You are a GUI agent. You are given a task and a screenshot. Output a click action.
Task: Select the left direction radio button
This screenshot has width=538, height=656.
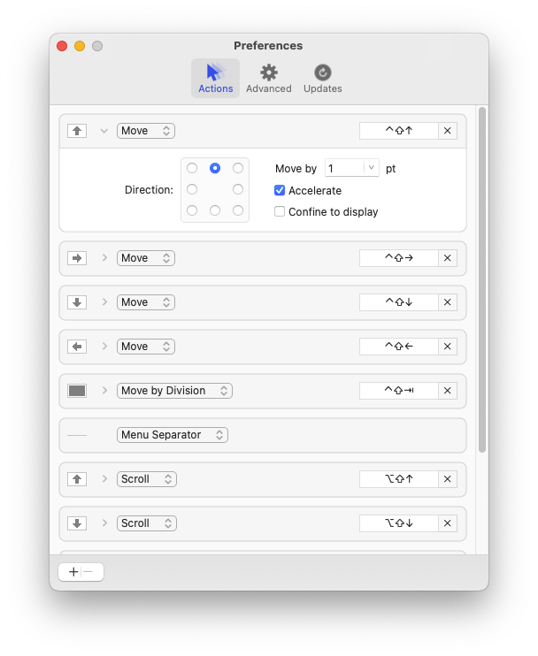pos(192,189)
